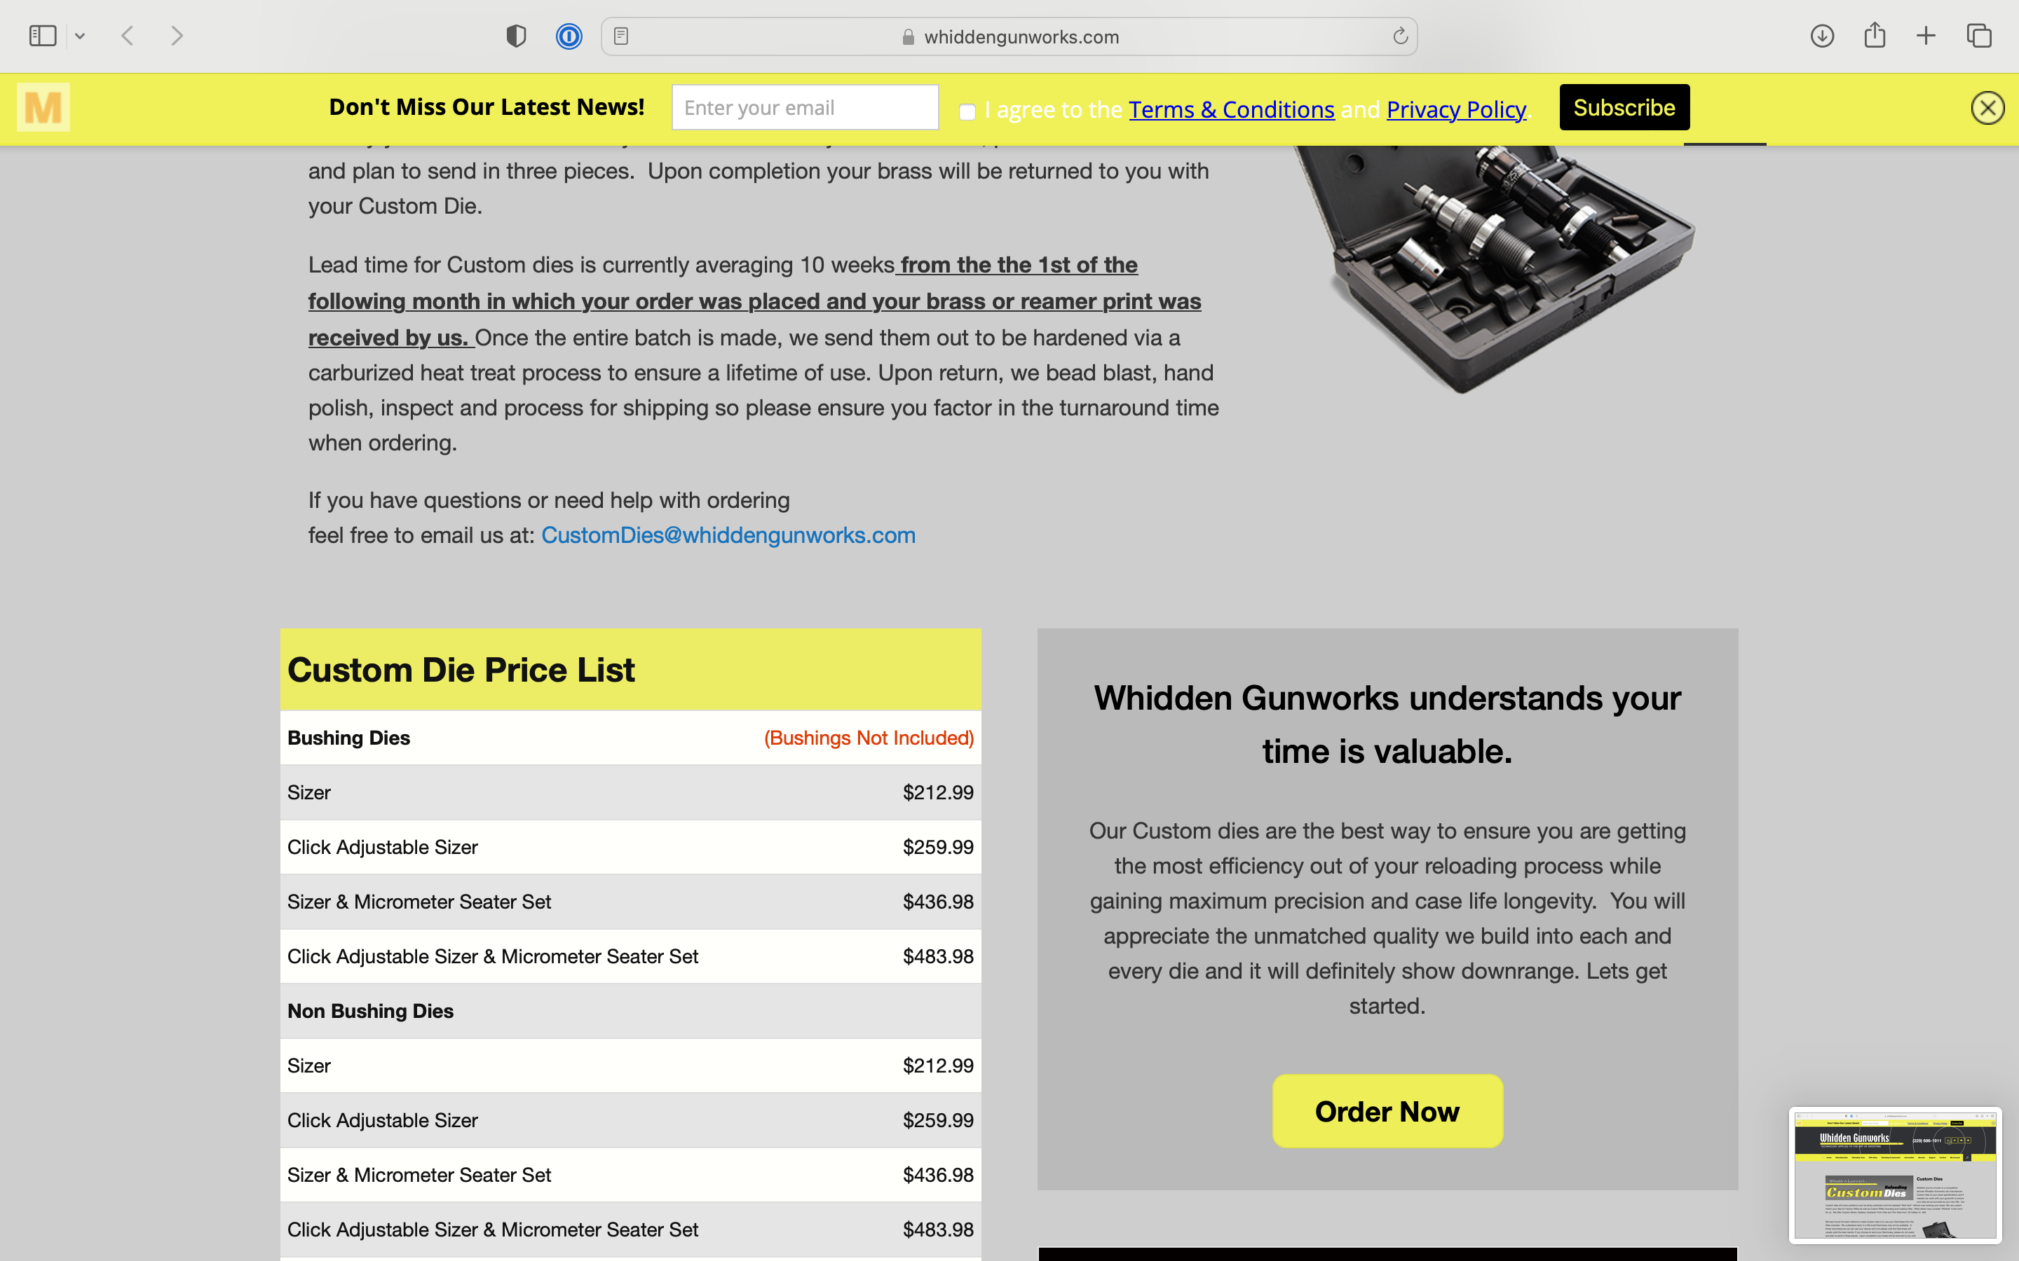Open a new tab

(x=1926, y=36)
